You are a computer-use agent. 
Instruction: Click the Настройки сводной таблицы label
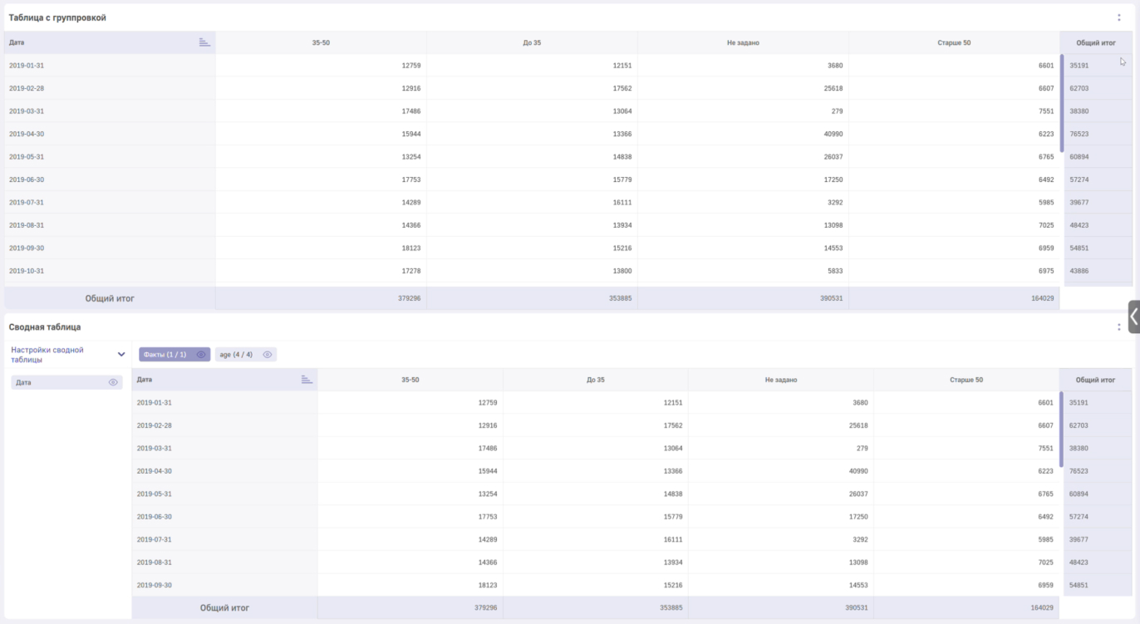(47, 355)
